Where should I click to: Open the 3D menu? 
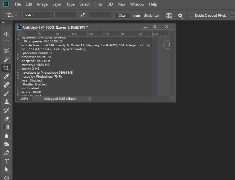tap(110, 4)
